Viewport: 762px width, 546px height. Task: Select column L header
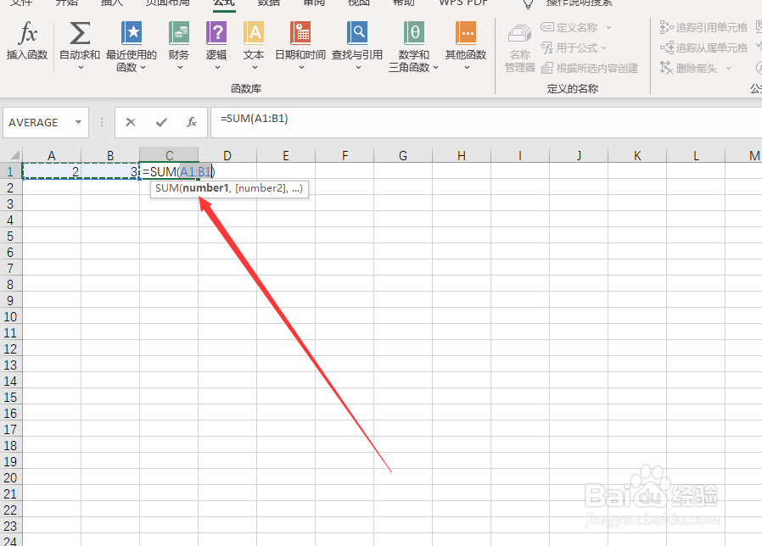pos(696,155)
